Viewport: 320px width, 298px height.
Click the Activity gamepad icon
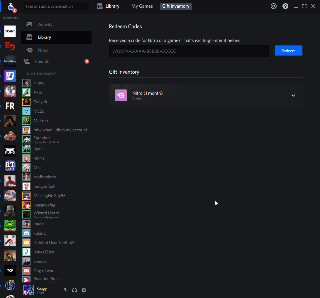[x=29, y=24]
